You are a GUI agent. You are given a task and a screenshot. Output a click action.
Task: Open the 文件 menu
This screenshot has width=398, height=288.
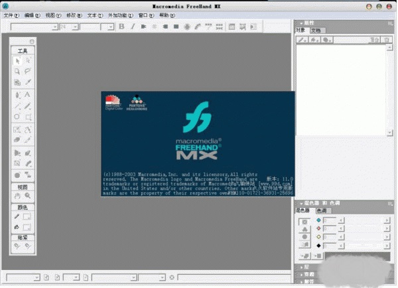pos(9,15)
